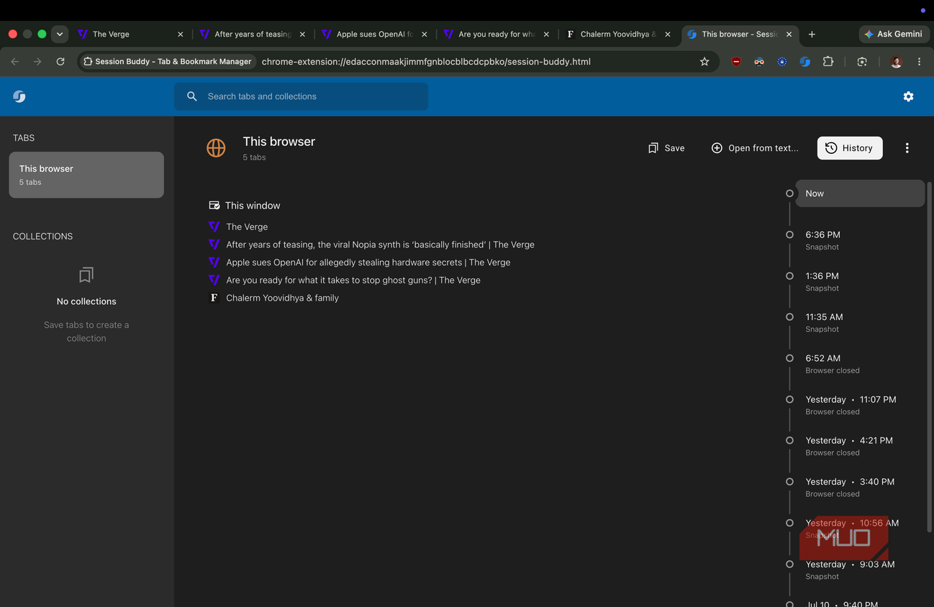Switch to Apple sues OpenAI tab
934x607 pixels.
tap(374, 34)
